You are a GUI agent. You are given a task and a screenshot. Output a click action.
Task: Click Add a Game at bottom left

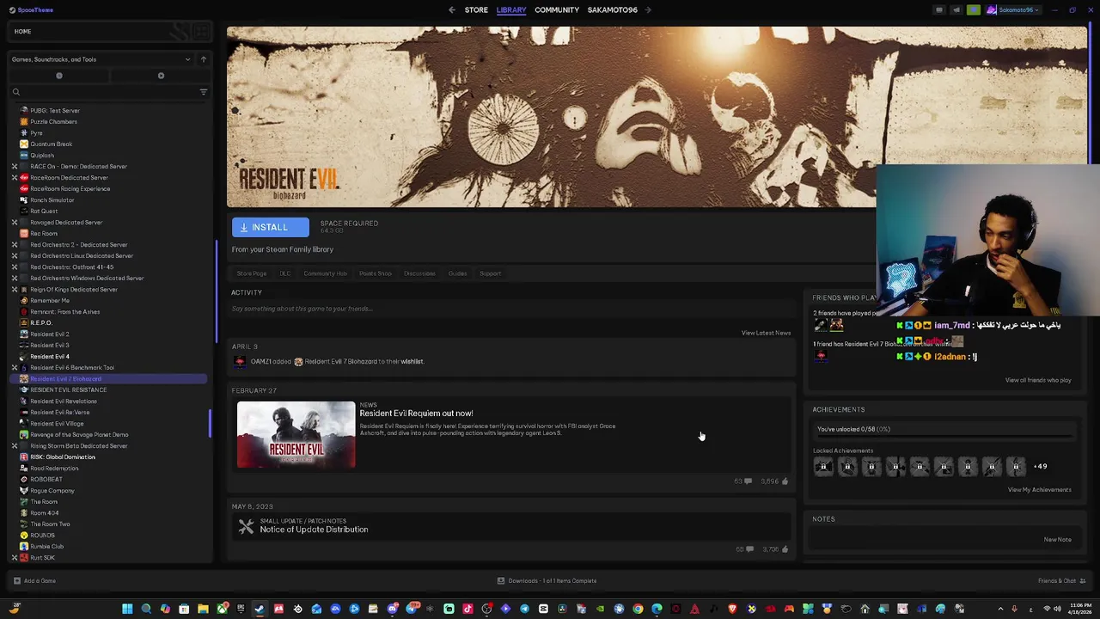[34, 581]
